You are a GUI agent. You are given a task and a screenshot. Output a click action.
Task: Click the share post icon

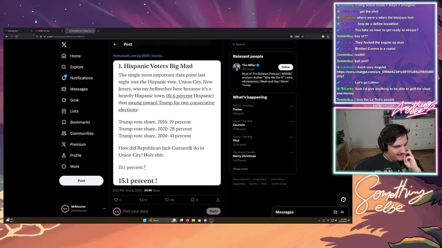[x=218, y=200]
